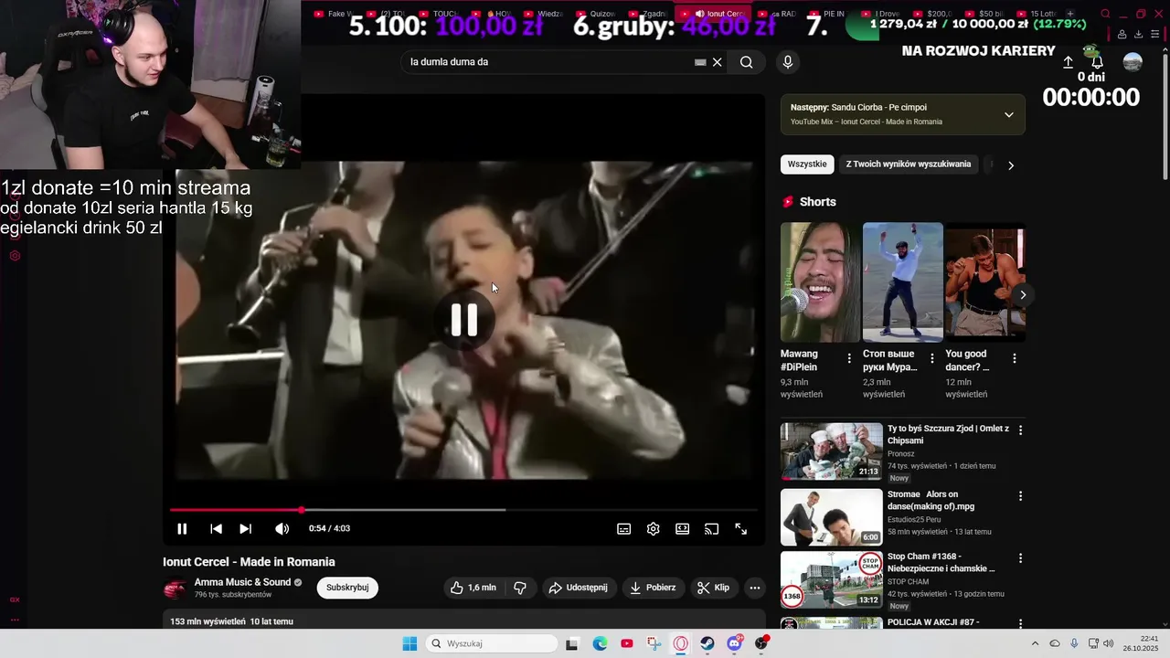Open Steam from the taskbar
1170x658 pixels.
pos(707,643)
